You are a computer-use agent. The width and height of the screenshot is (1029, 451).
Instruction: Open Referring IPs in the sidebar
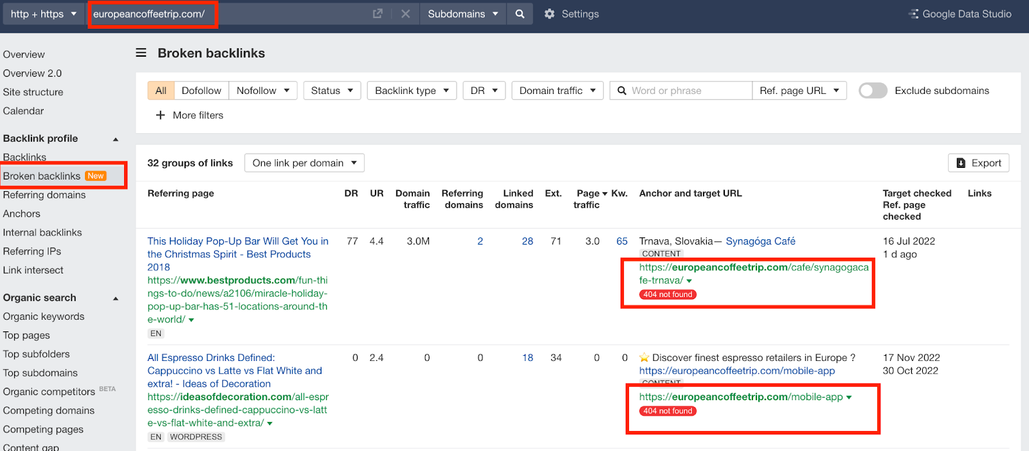tap(32, 252)
